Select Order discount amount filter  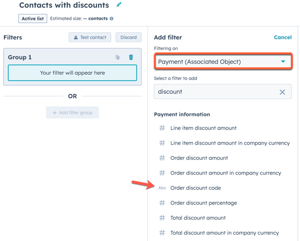pos(199,158)
